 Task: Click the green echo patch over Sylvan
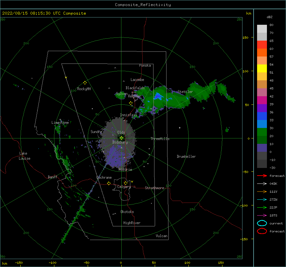click(x=121, y=96)
